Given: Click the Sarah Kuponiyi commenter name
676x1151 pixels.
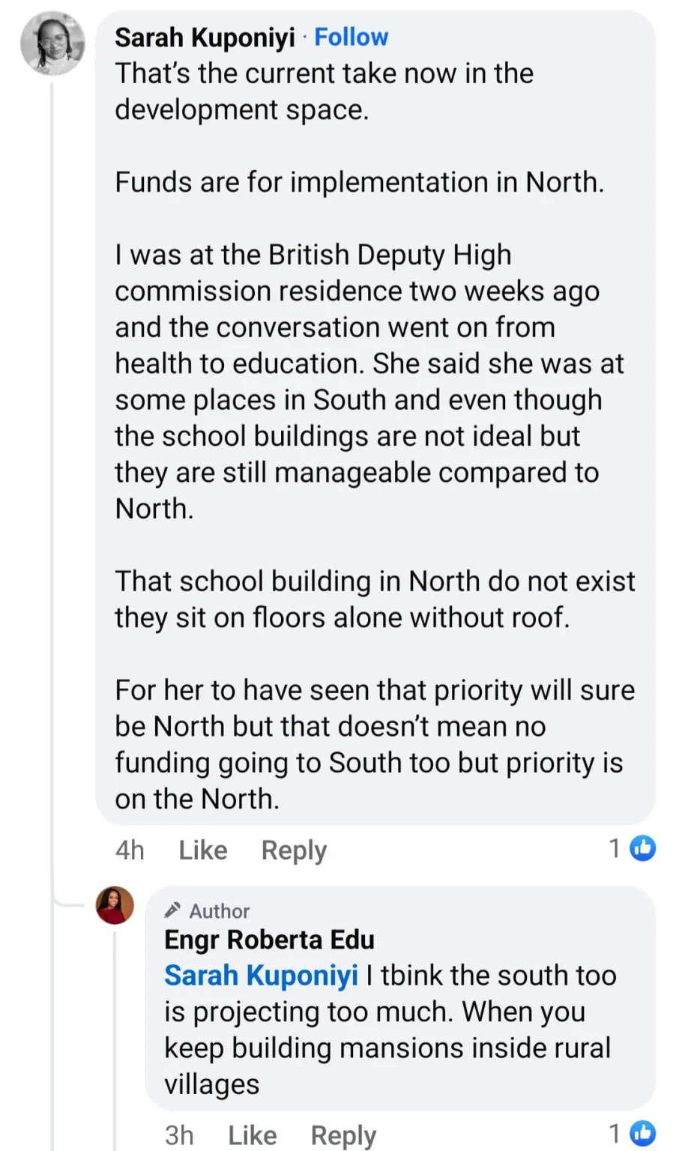Looking at the screenshot, I should (x=205, y=37).
